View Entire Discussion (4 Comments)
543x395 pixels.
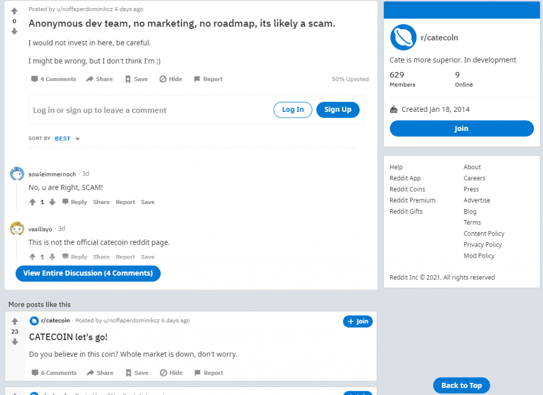pos(88,273)
